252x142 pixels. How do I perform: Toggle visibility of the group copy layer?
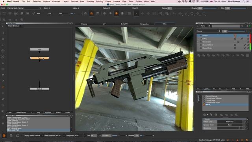click(x=201, y=42)
